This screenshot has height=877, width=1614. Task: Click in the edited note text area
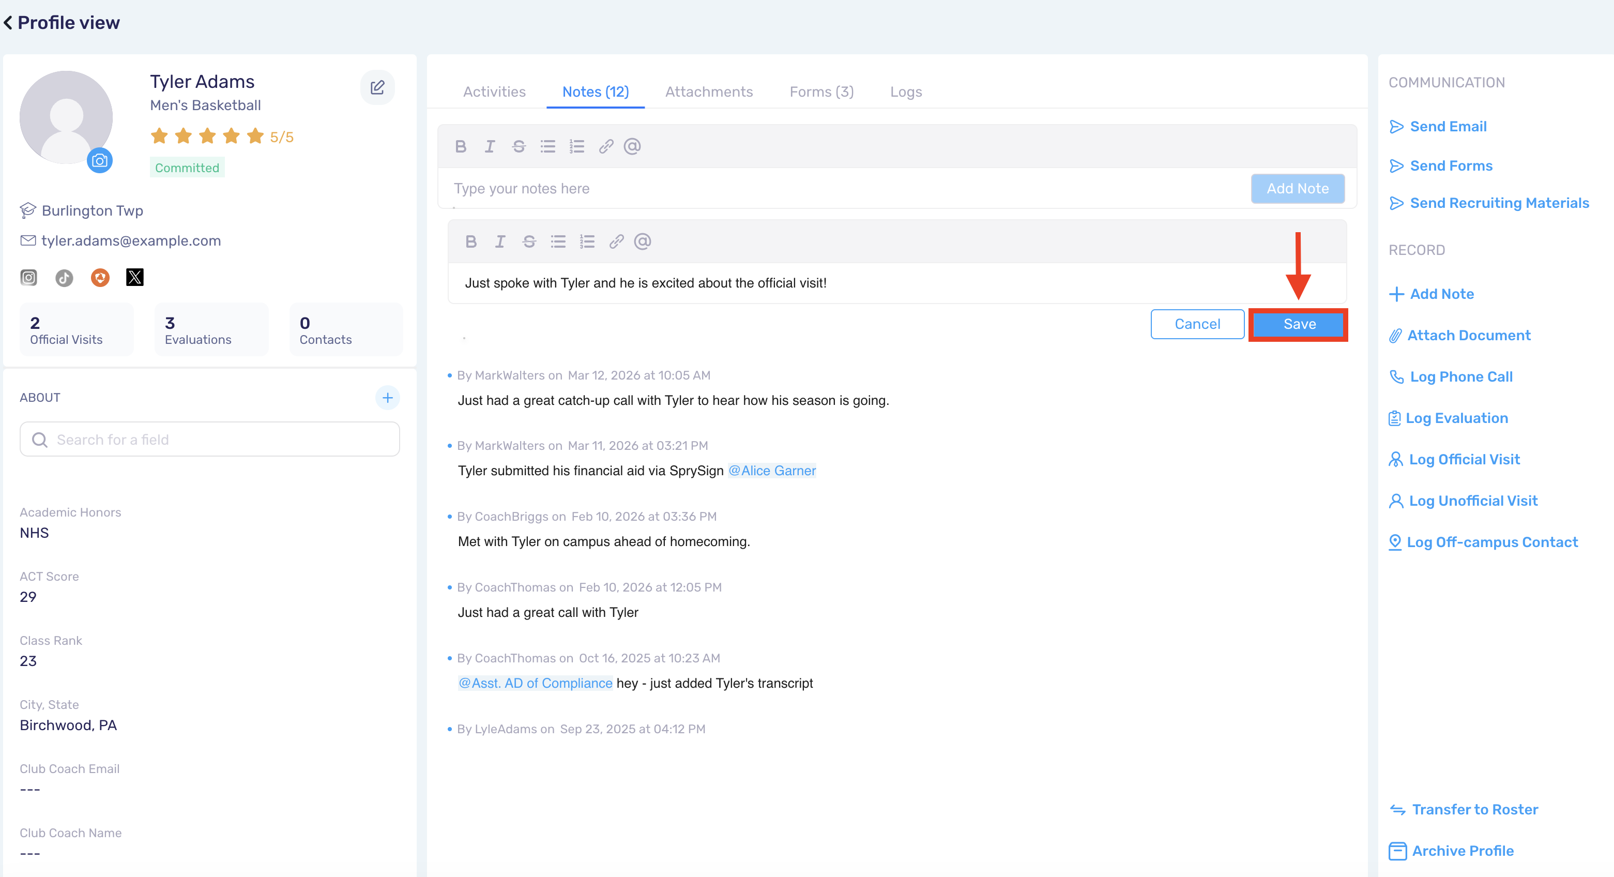click(x=897, y=283)
